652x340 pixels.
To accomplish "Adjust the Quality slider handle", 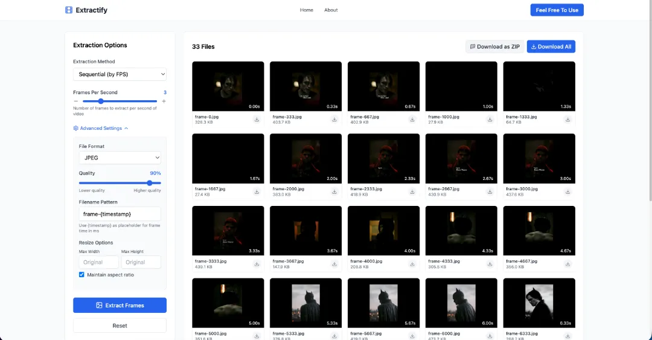I will 149,183.
